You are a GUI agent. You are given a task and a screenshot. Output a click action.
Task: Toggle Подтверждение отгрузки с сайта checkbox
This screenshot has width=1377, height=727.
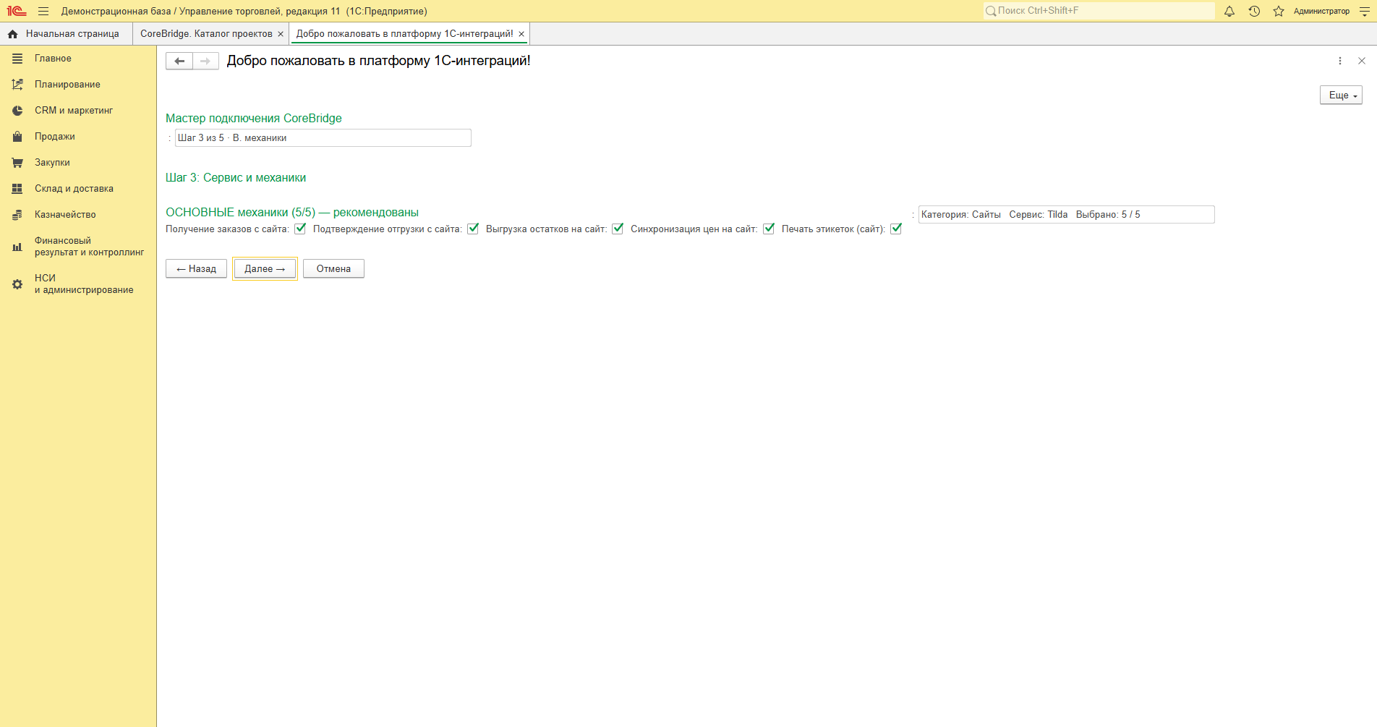(x=473, y=229)
